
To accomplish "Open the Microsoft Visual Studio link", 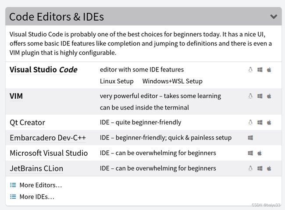I will [49, 153].
